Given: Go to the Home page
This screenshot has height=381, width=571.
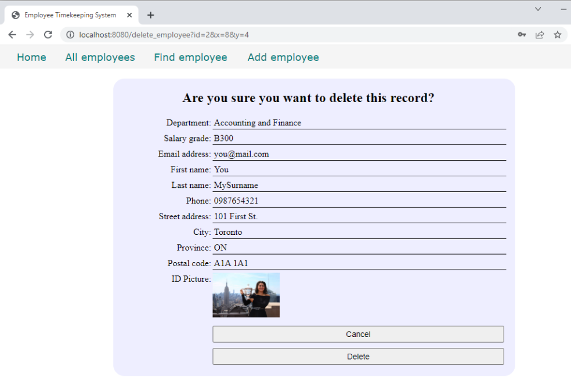Looking at the screenshot, I should click(x=31, y=57).
